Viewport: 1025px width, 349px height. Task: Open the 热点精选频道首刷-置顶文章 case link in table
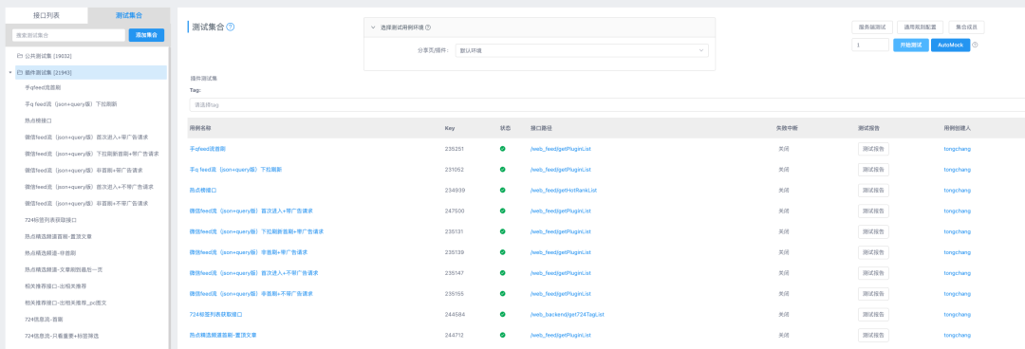coord(223,335)
